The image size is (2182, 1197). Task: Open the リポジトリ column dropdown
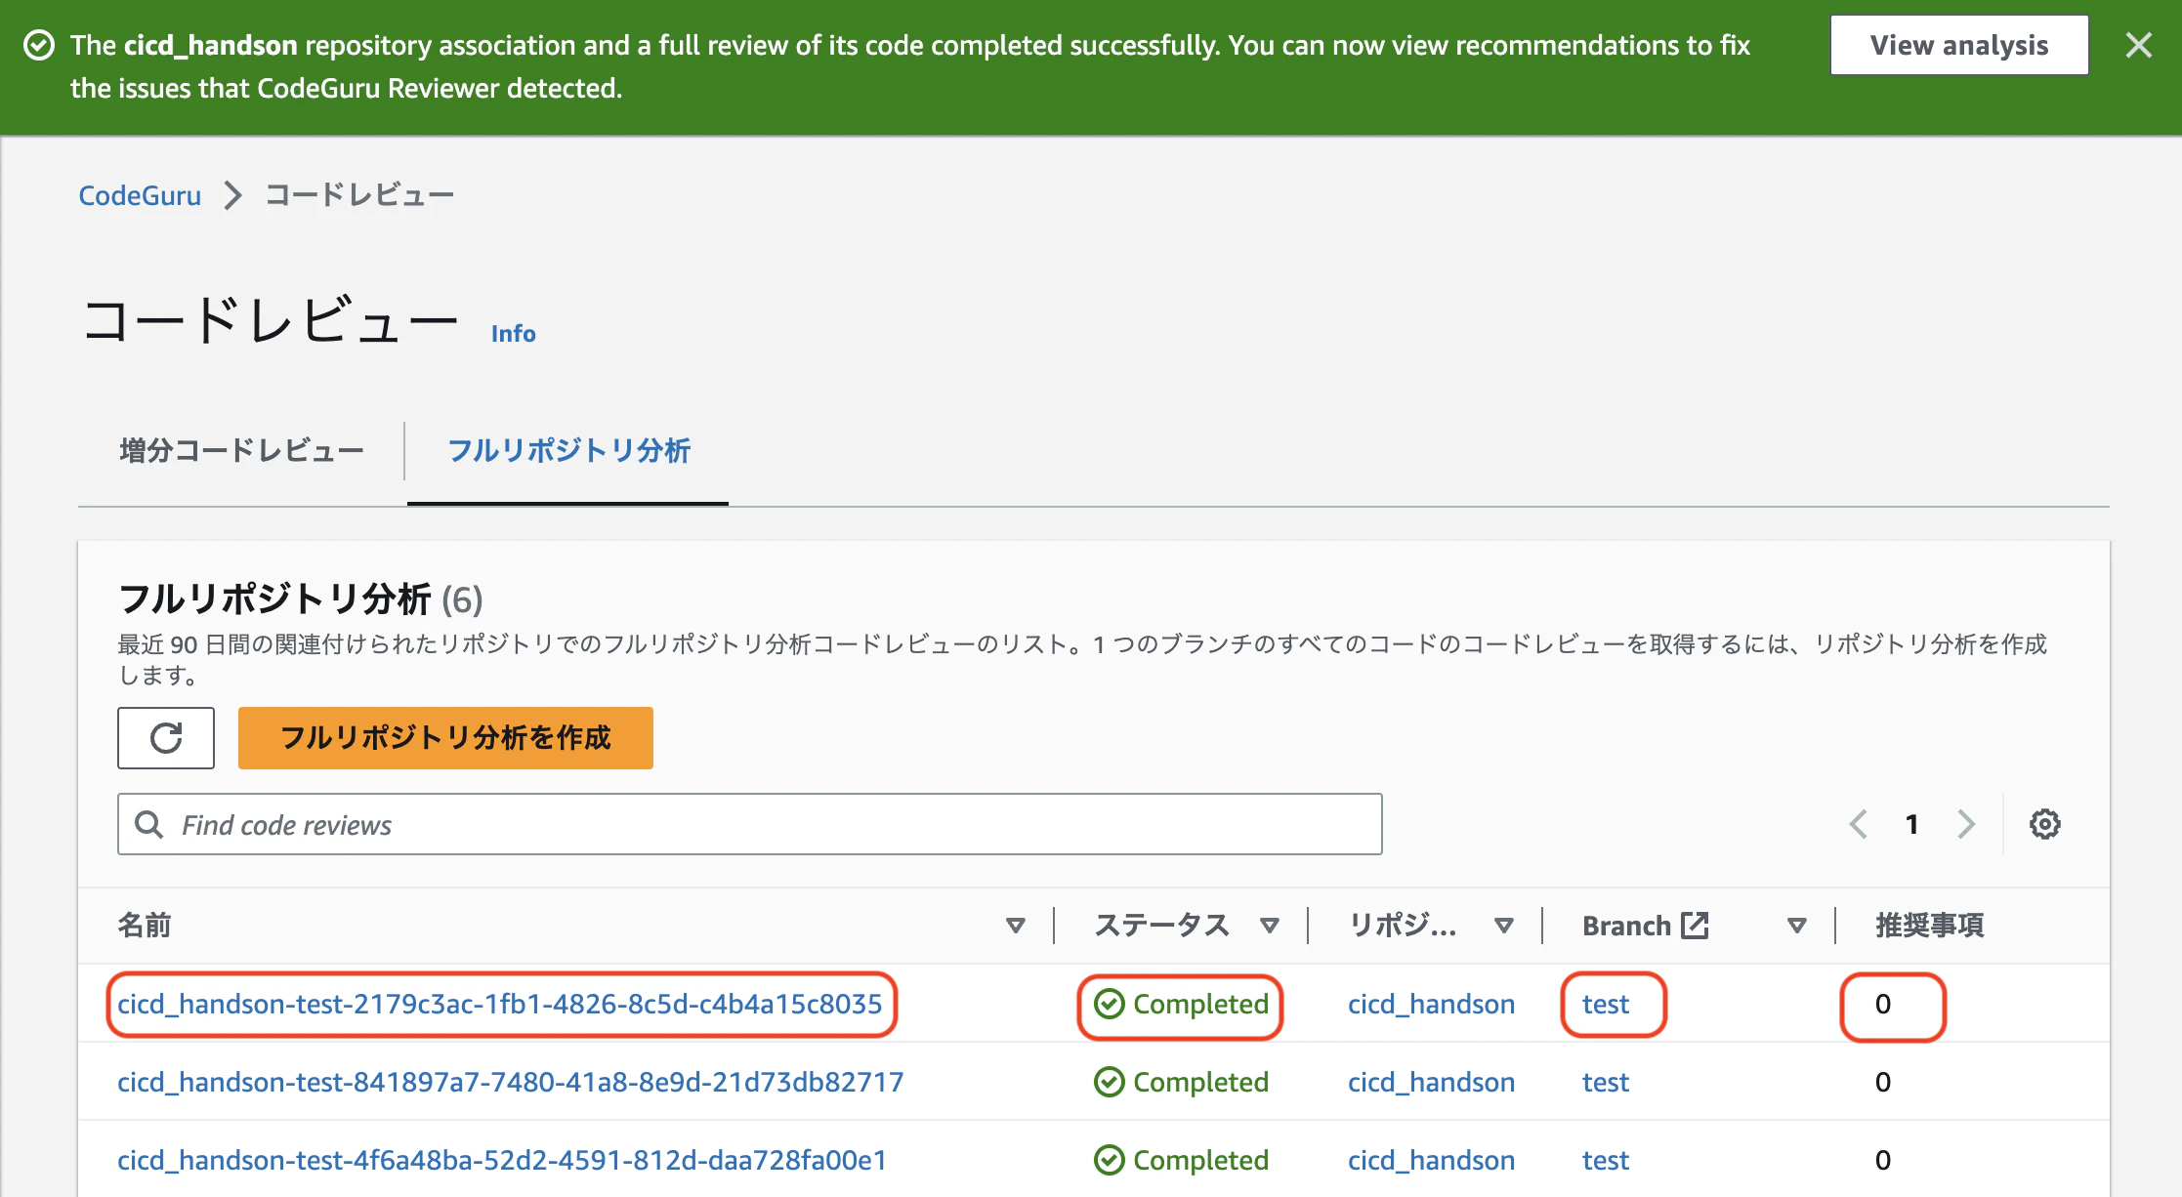click(x=1503, y=925)
